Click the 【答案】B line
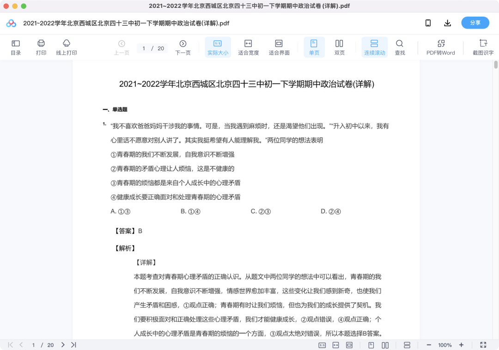499x350 pixels. tap(128, 231)
